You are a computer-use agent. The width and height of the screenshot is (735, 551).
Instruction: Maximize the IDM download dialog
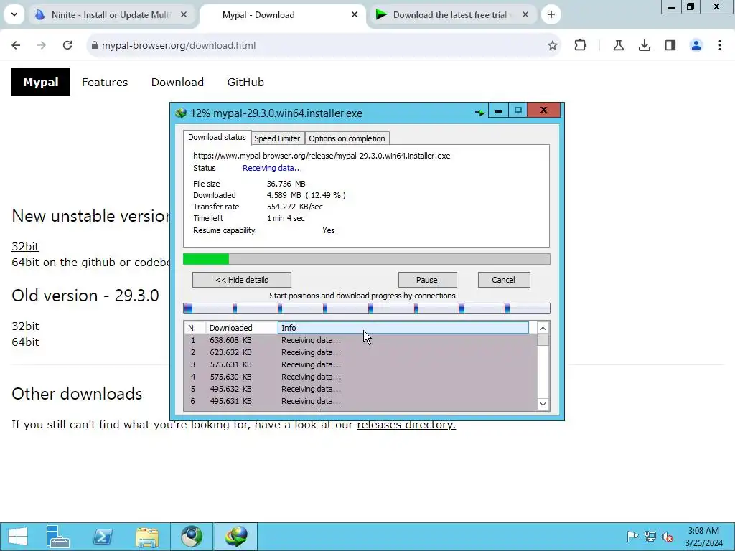coord(518,110)
